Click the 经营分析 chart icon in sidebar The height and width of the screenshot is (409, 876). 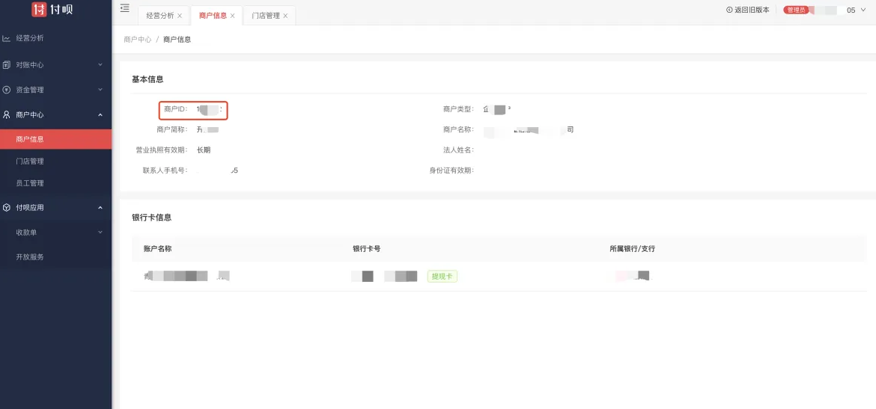point(7,38)
